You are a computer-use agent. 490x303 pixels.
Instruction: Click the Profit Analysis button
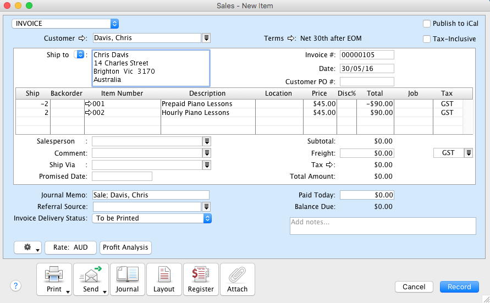(125, 247)
